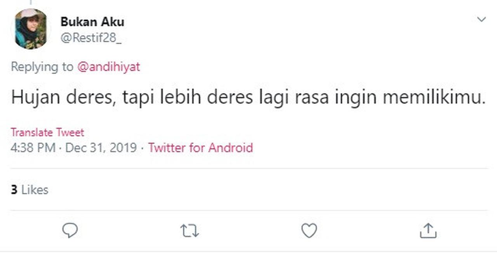Like the tweet with the heart icon

(309, 231)
